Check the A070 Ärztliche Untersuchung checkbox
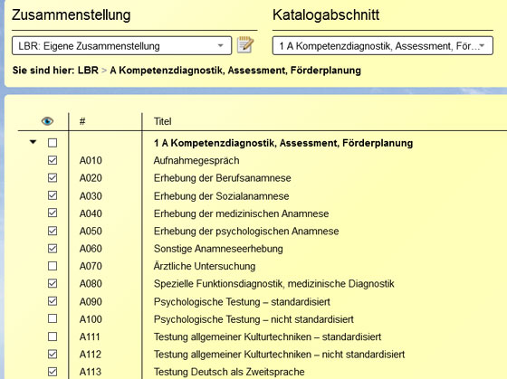The image size is (507, 379). (53, 266)
